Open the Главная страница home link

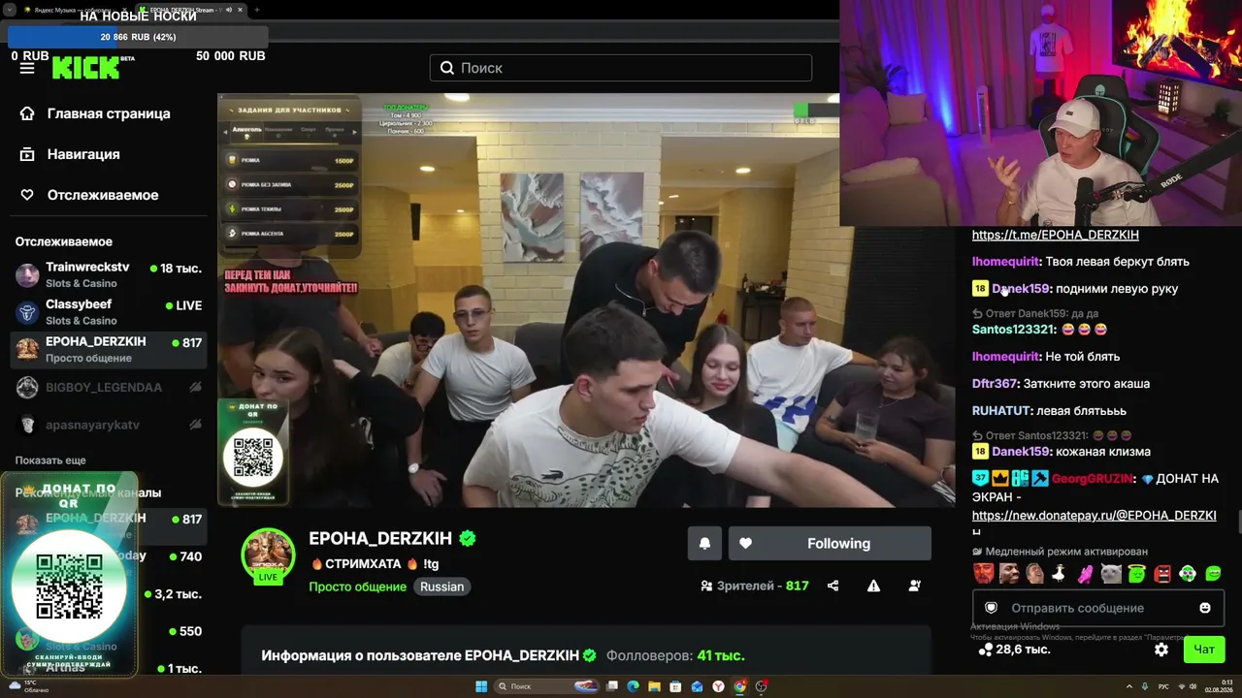click(95, 113)
